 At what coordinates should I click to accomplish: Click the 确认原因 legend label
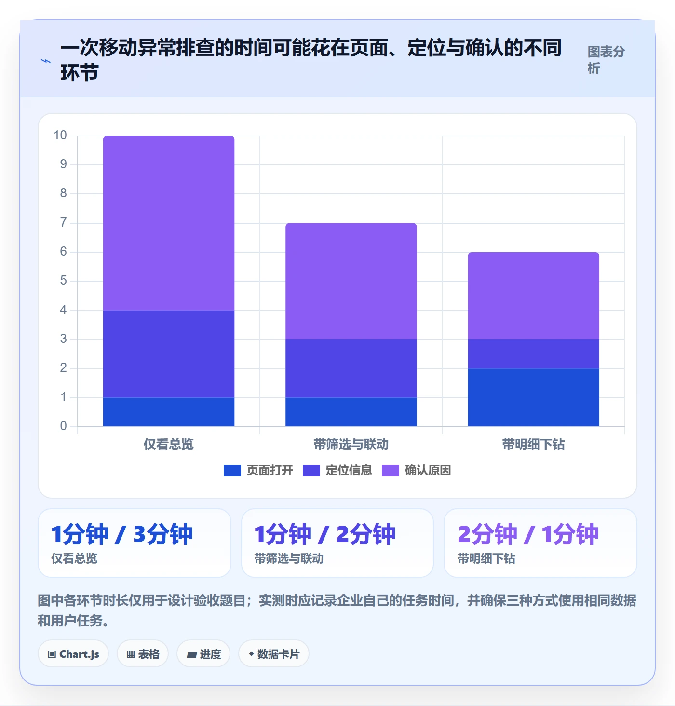coord(428,471)
